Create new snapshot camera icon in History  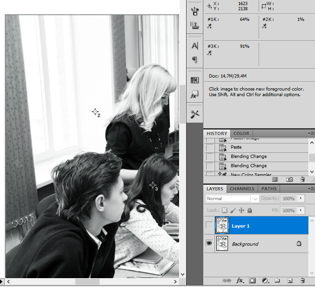289,179
